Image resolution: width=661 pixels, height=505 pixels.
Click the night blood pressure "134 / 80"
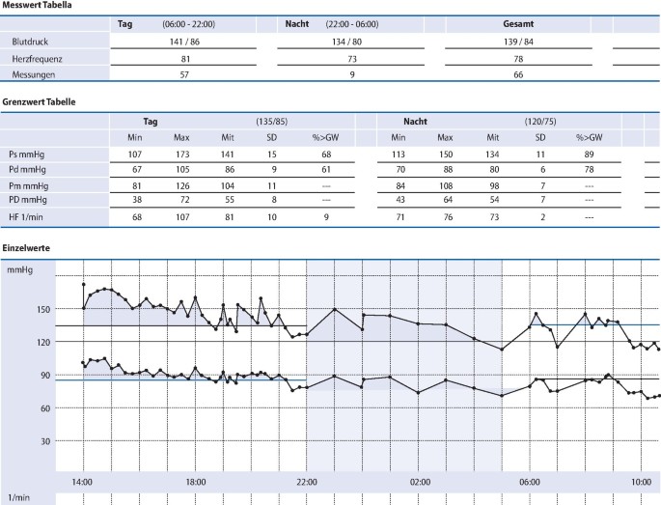tap(346, 42)
